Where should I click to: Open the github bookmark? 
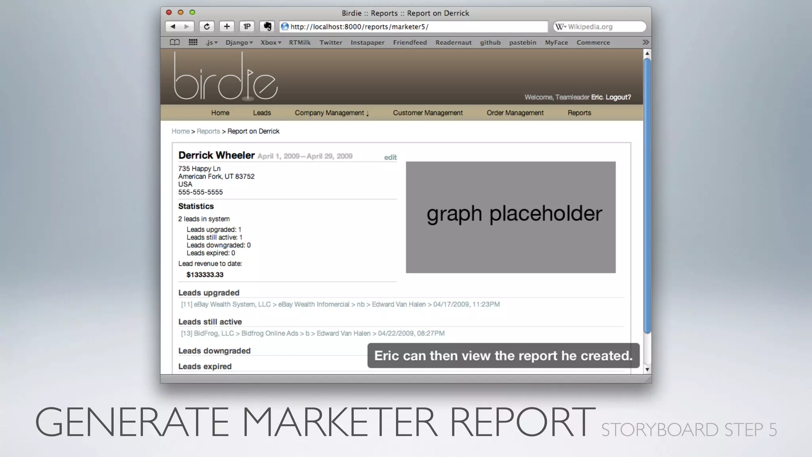(490, 42)
